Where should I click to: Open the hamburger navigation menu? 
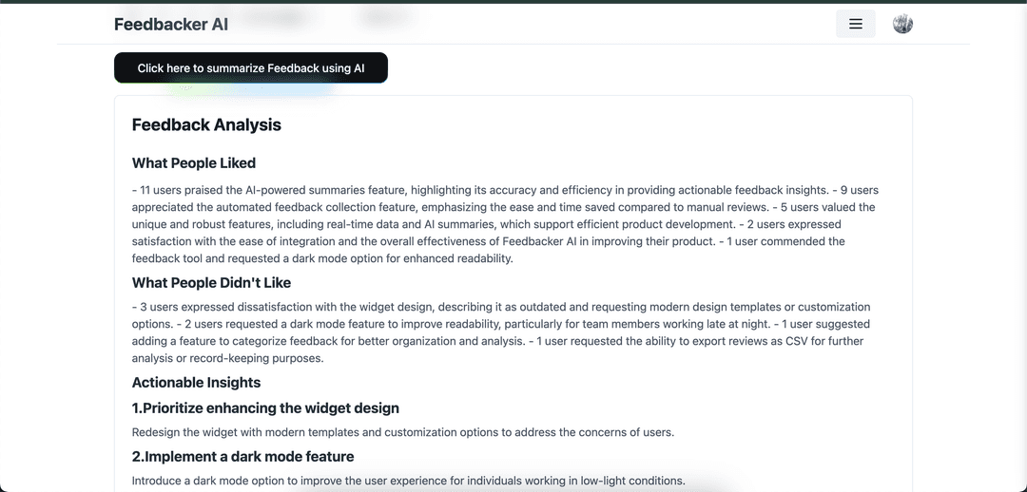pyautogui.click(x=856, y=24)
